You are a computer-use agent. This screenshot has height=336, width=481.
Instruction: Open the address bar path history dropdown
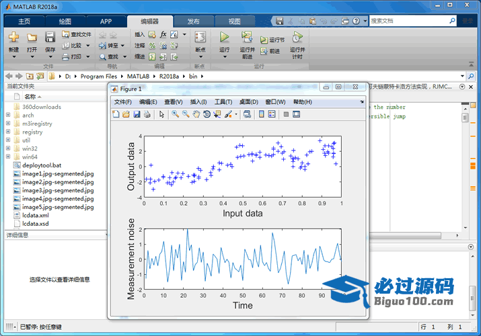(x=462, y=76)
